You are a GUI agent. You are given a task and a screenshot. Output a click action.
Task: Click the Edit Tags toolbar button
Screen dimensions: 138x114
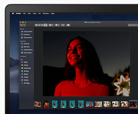point(68,25)
